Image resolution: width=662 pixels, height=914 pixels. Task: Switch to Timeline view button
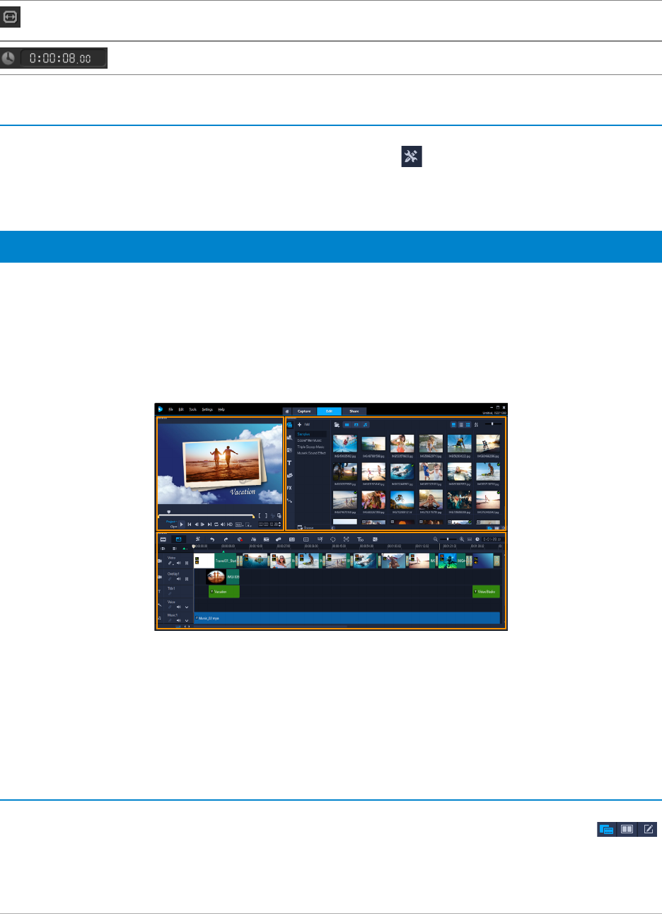[178, 539]
